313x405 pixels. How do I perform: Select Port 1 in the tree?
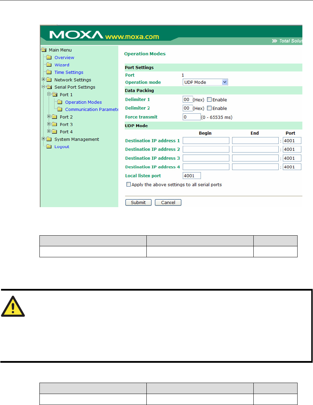coord(66,94)
